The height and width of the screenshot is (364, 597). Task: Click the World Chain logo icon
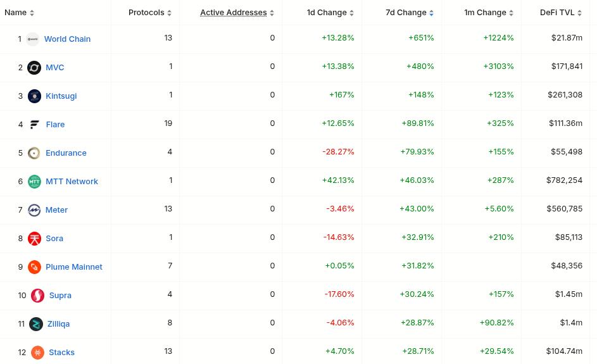click(x=32, y=39)
